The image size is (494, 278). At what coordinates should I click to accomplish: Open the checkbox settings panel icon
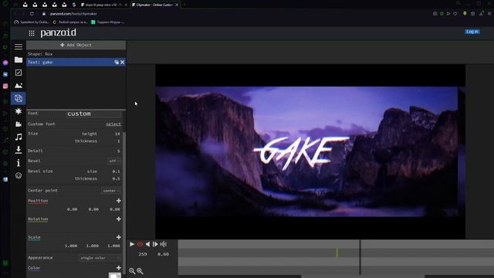[19, 73]
